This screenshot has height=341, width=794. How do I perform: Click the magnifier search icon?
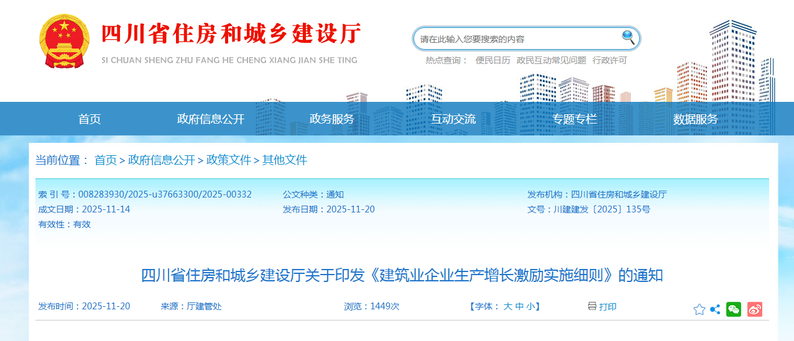click(628, 37)
